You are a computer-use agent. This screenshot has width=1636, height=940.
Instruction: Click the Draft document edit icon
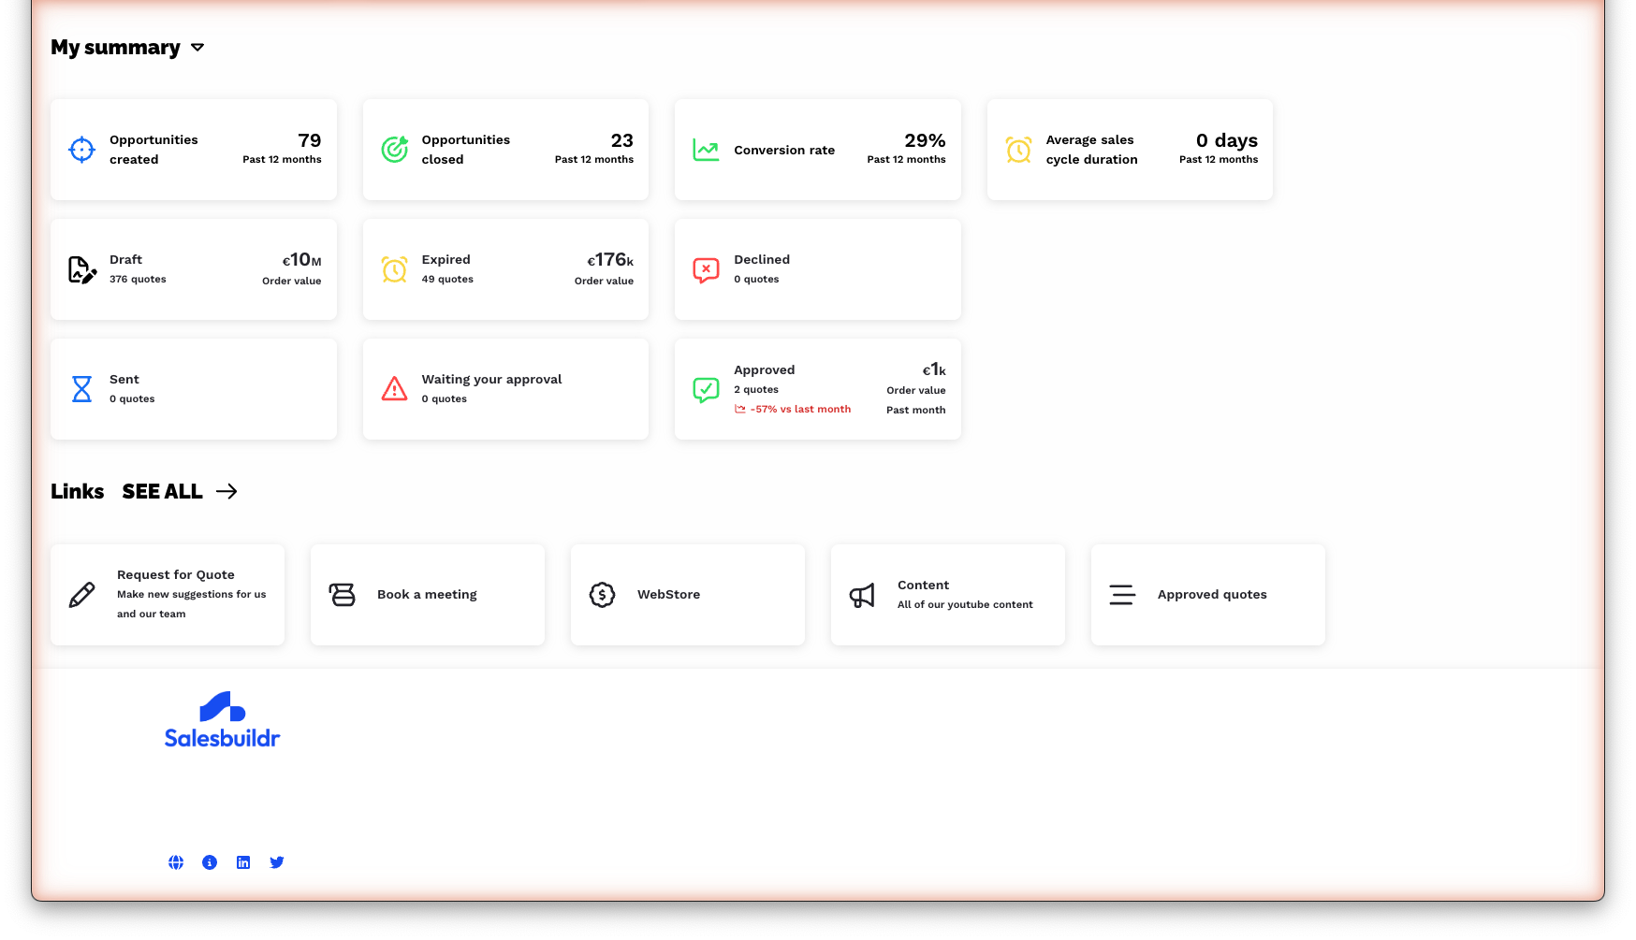[82, 269]
